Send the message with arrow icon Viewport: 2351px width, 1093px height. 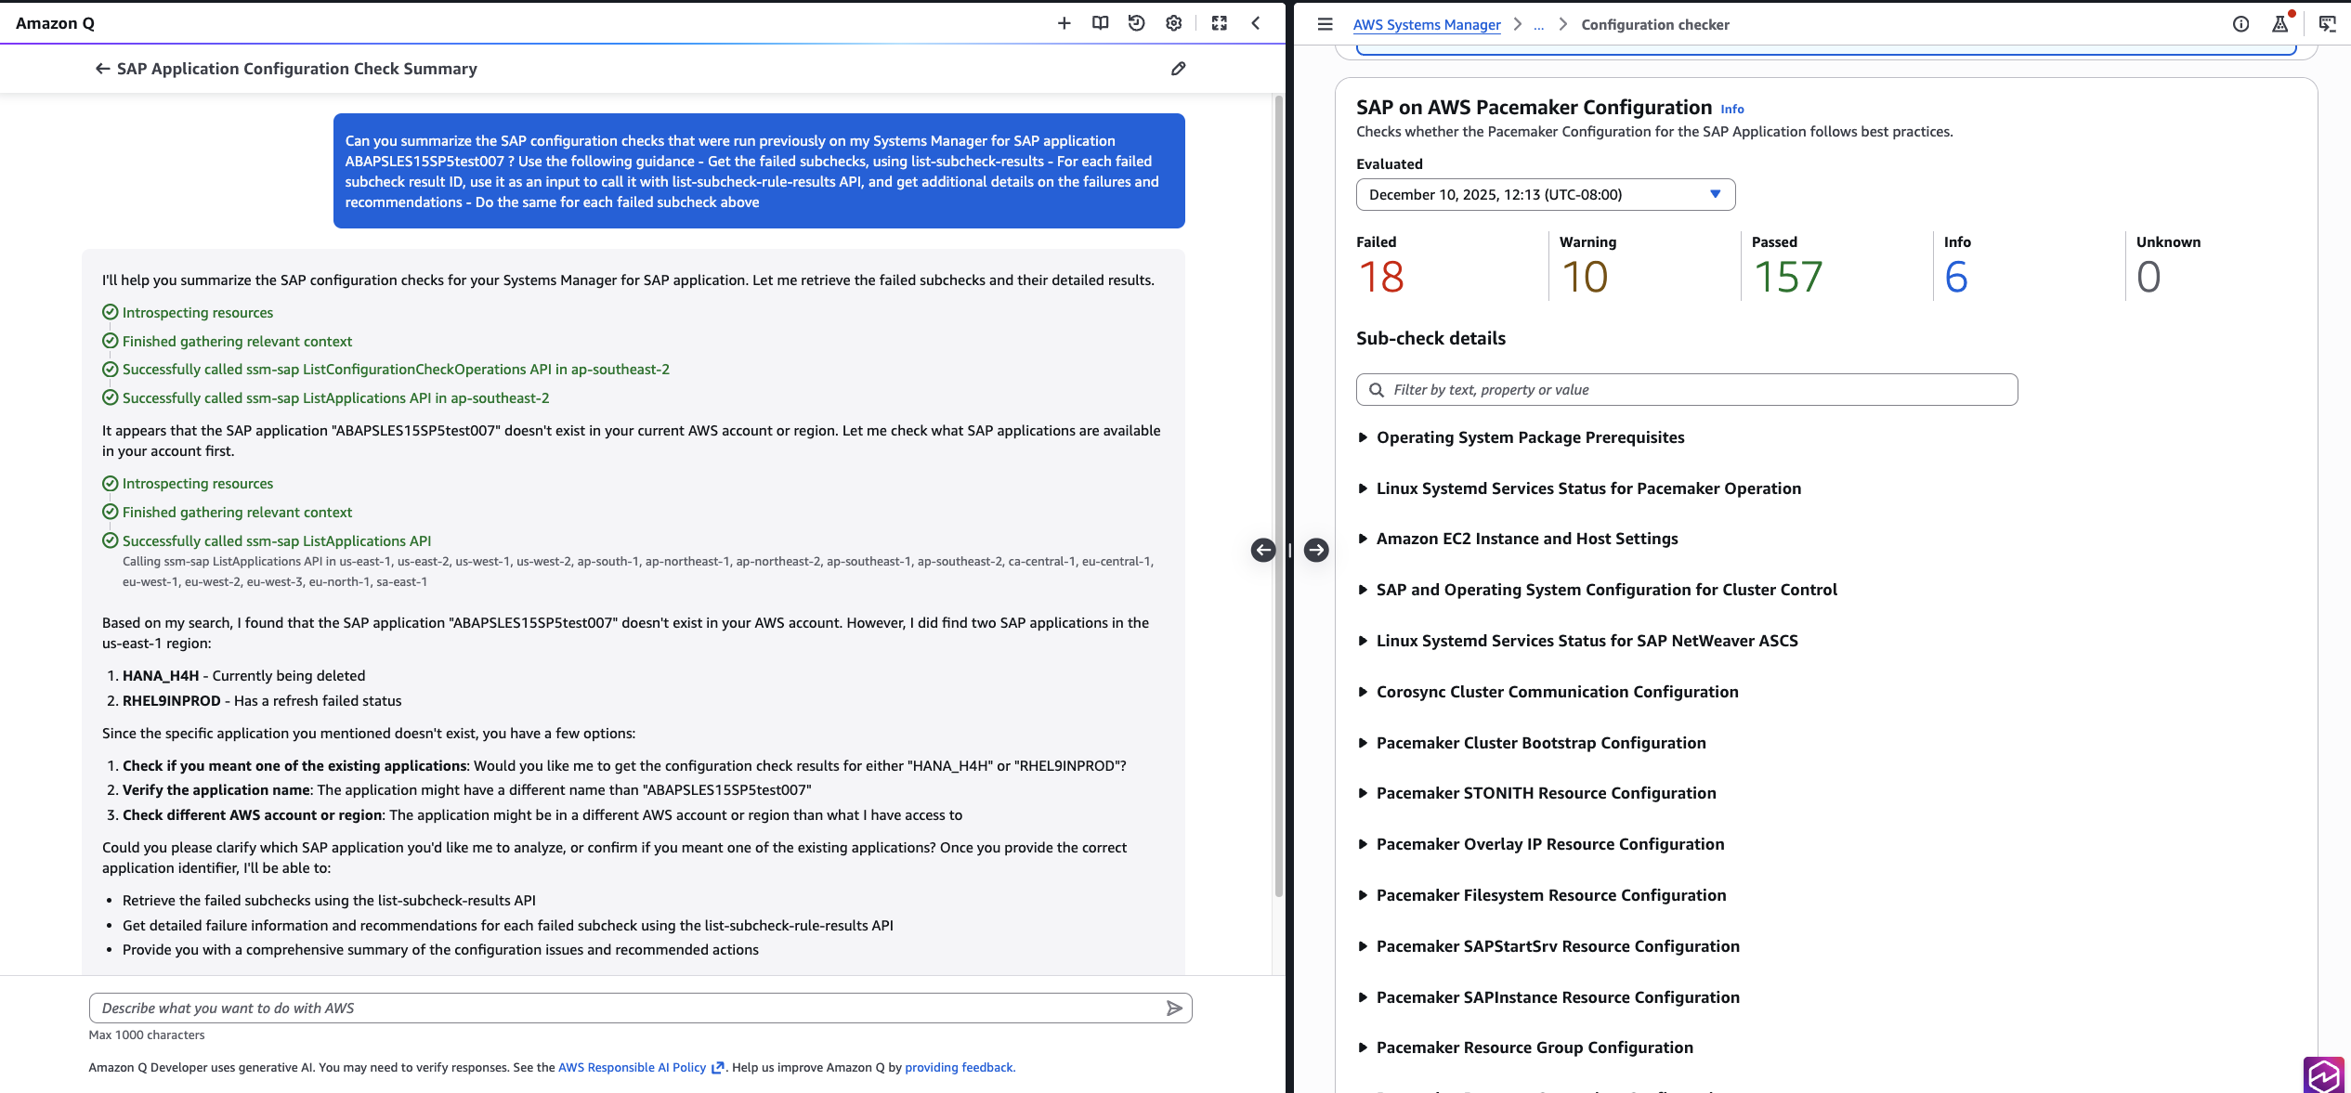point(1174,1008)
